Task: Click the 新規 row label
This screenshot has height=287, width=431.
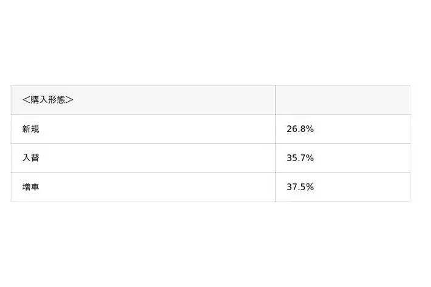Action: pos(31,129)
